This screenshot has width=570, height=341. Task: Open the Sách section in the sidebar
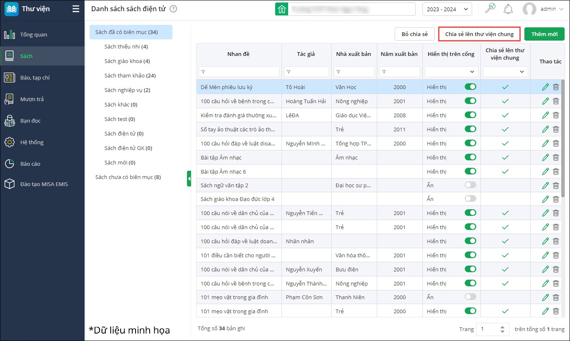click(x=42, y=56)
